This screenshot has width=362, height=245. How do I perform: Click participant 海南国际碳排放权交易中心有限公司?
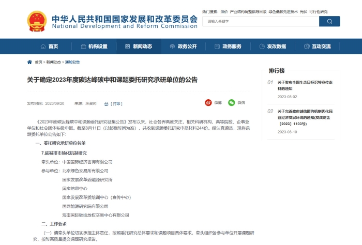point(96,215)
